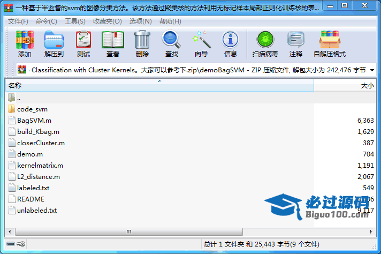Sort by the Name (名称) column header
This screenshot has width=381, height=254.
pyautogui.click(x=159, y=85)
